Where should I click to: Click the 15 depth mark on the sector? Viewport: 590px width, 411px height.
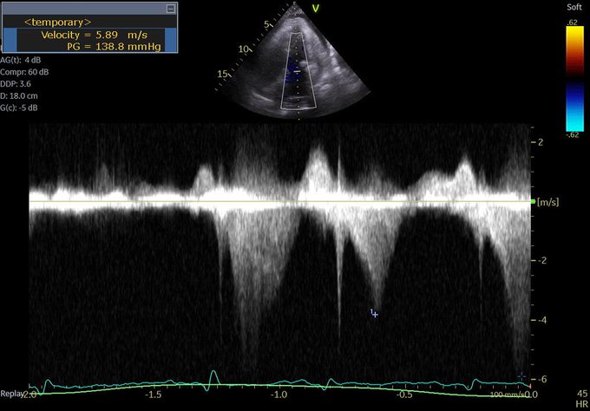coord(222,74)
